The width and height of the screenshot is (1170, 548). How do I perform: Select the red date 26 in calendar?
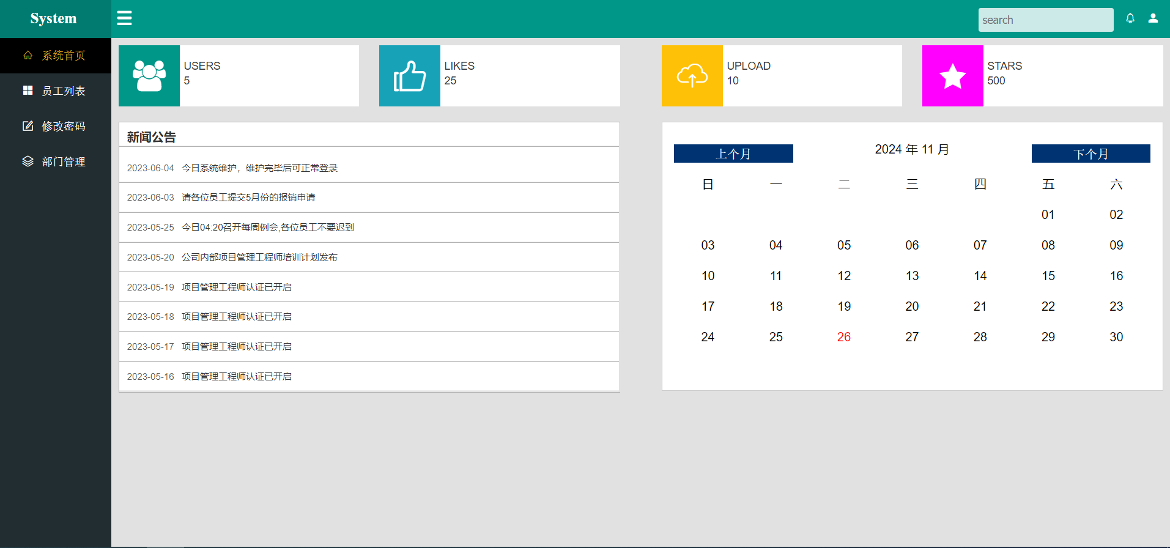(x=844, y=337)
